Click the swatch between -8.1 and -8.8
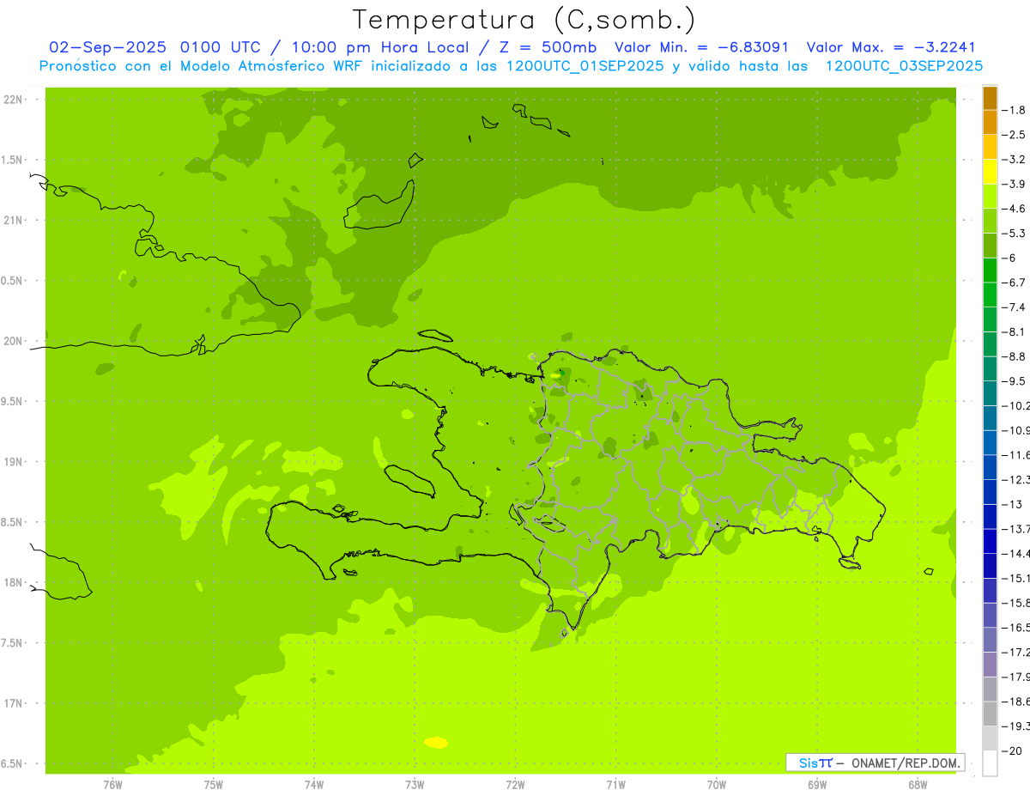Screen dimensions: 1030x796 click(x=990, y=343)
